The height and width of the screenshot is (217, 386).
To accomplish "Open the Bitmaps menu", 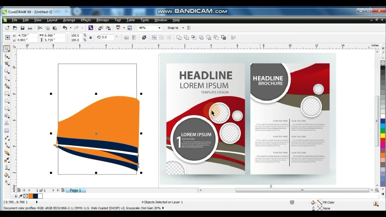I will click(x=103, y=20).
